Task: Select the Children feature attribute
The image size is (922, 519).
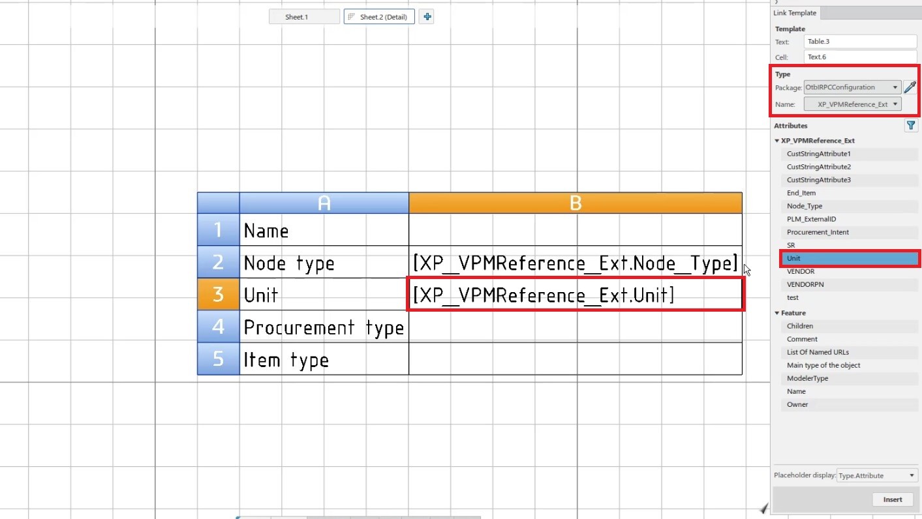Action: [x=849, y=326]
